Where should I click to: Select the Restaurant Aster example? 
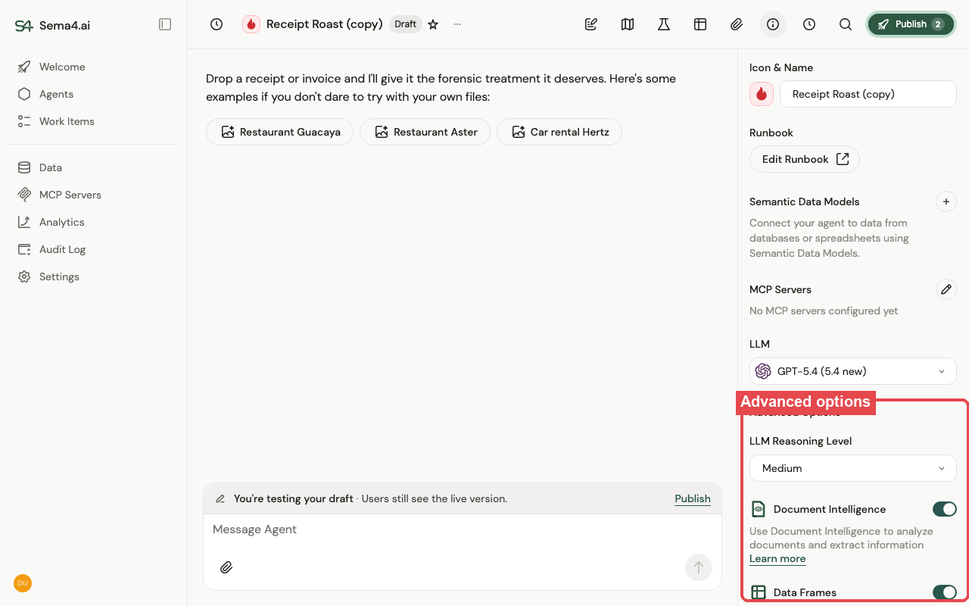point(425,132)
